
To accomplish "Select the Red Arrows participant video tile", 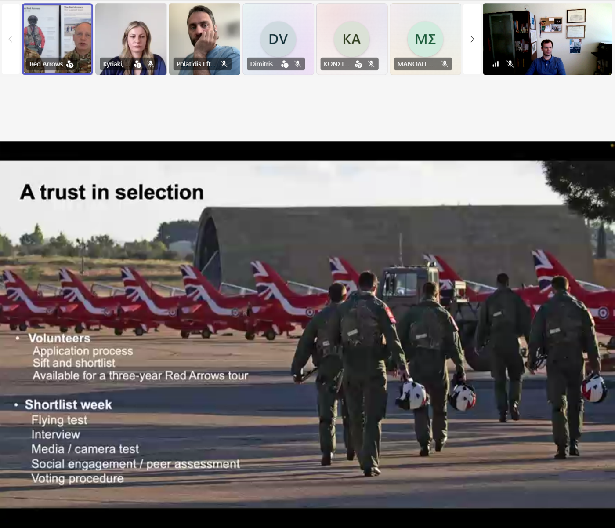I will [x=58, y=39].
